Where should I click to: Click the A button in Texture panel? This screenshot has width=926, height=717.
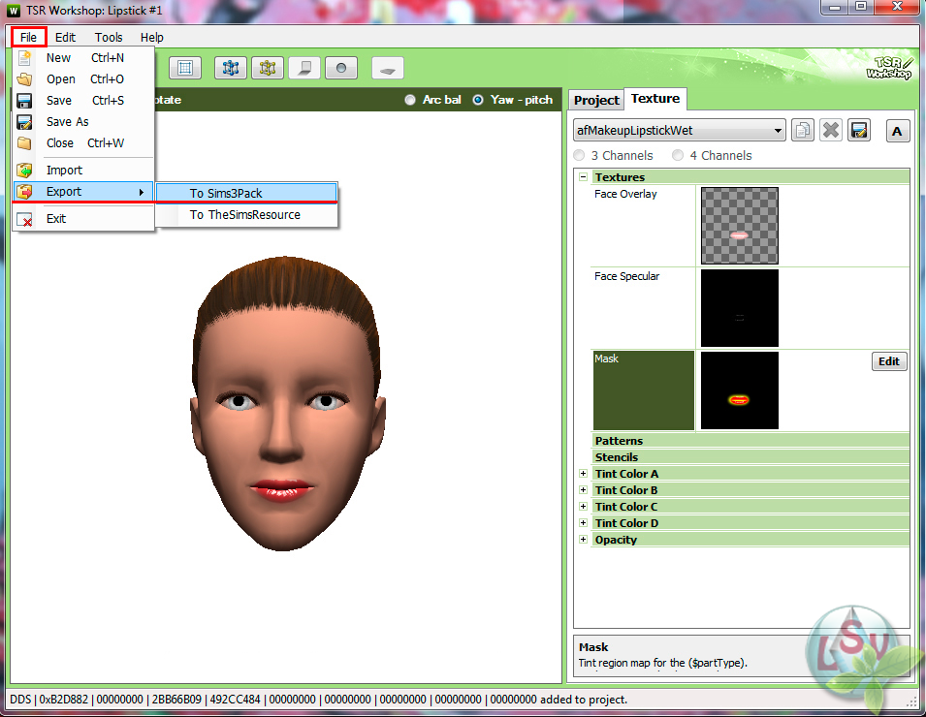pos(897,131)
